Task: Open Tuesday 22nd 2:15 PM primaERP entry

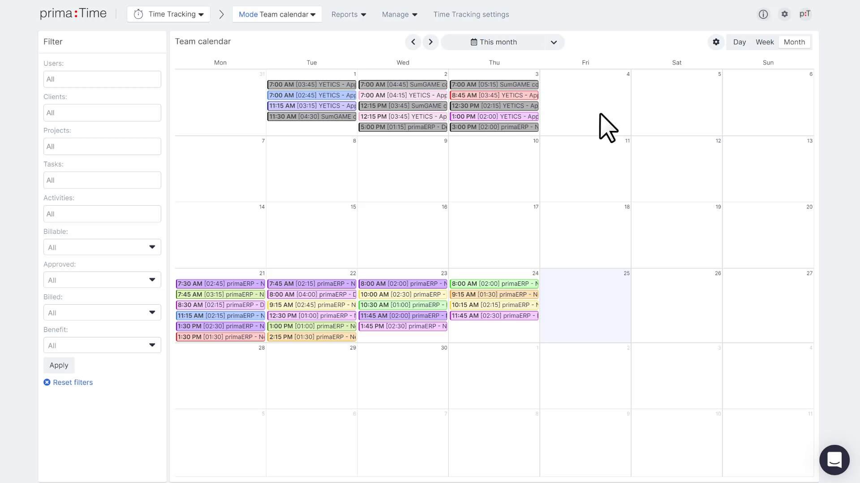Action: pyautogui.click(x=312, y=337)
